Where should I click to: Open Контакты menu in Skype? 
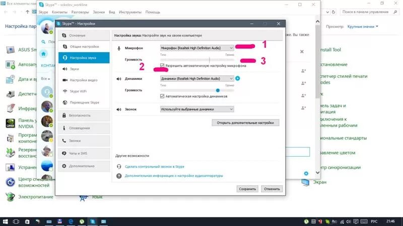[59, 12]
